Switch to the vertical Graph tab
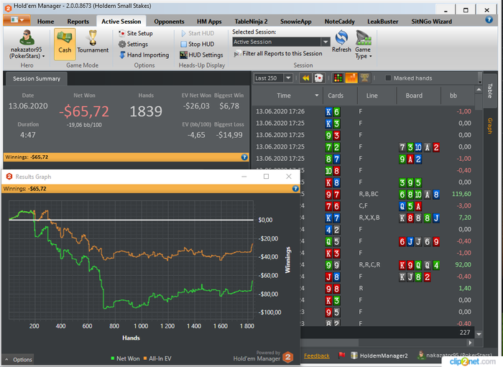The height and width of the screenshot is (367, 503). pos(490,126)
